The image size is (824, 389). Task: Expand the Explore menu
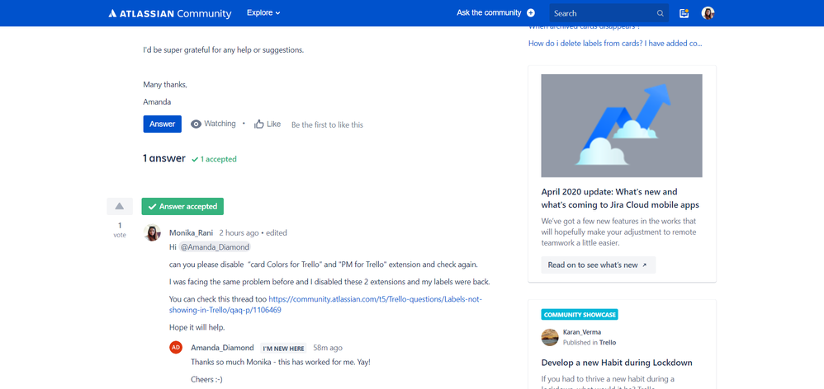click(263, 12)
